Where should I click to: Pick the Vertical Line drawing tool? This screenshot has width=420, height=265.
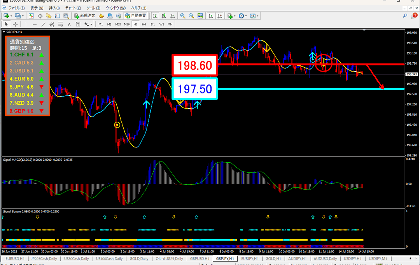pos(26,25)
